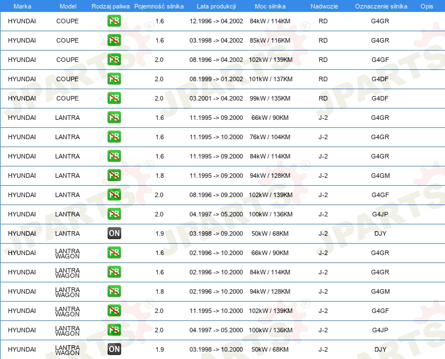Click diesel ON icon in Lantra Wagon DJY row
Image resolution: width=445 pixels, height=359 pixels.
[114, 349]
